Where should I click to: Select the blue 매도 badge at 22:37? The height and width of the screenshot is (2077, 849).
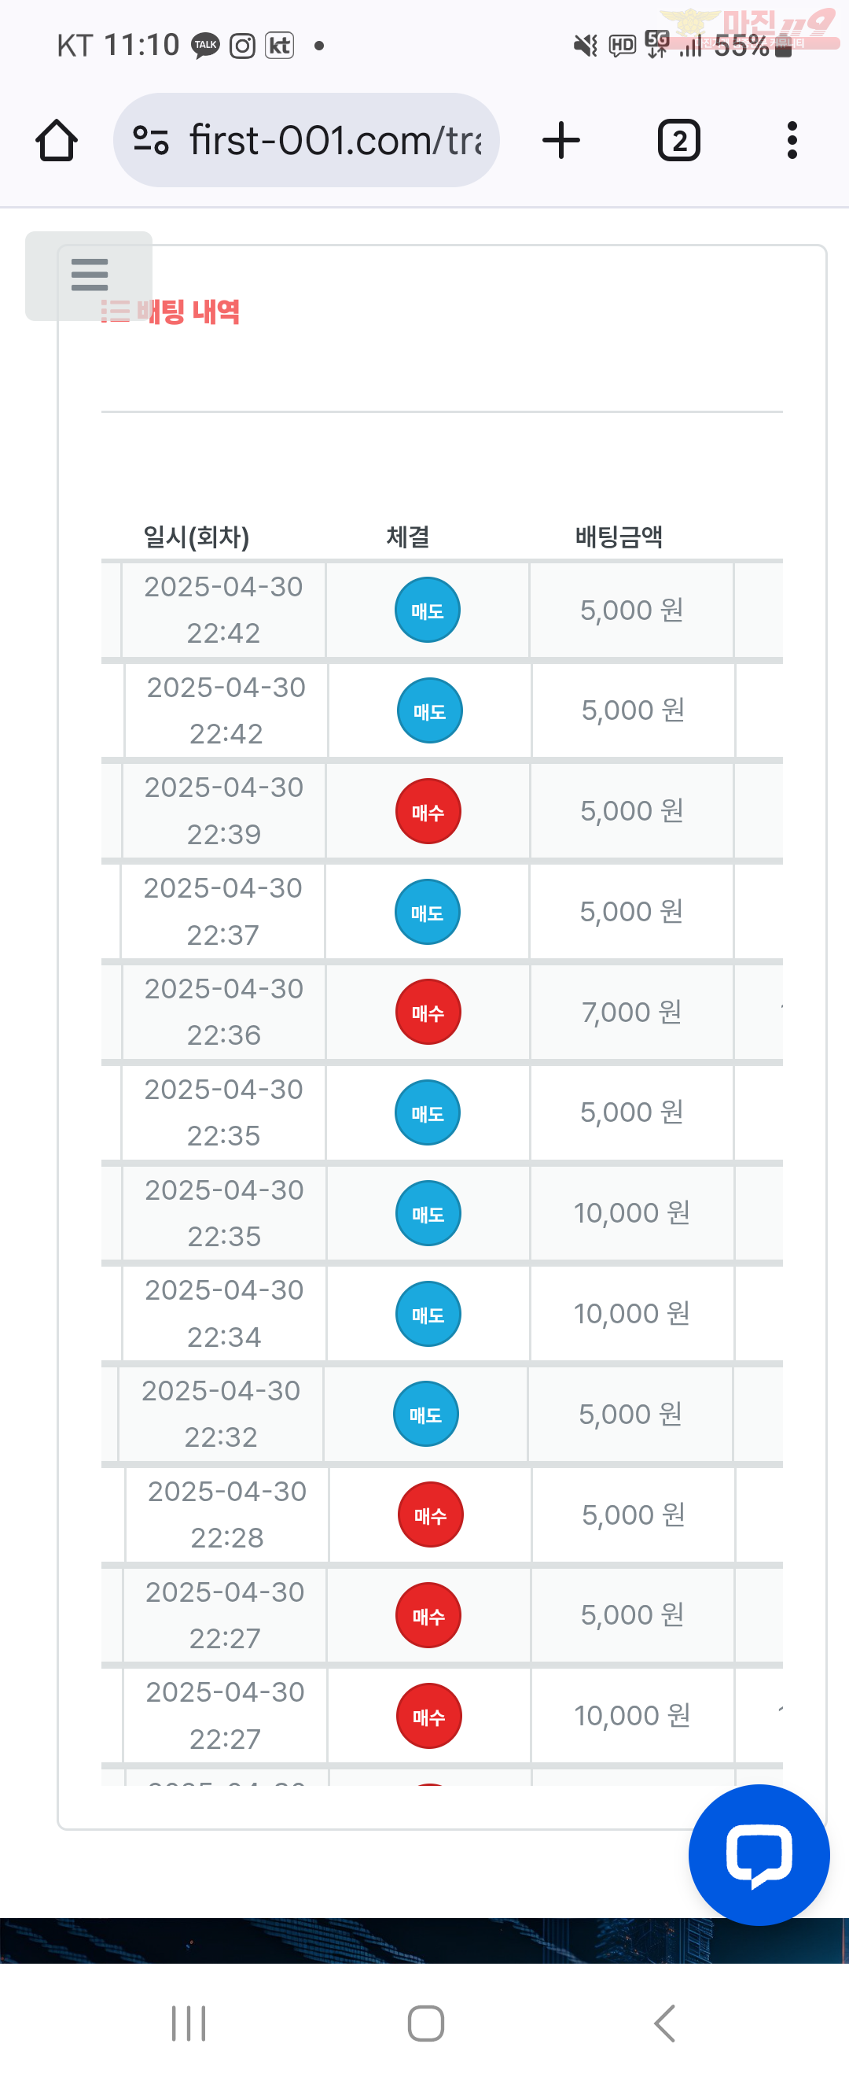click(x=427, y=912)
